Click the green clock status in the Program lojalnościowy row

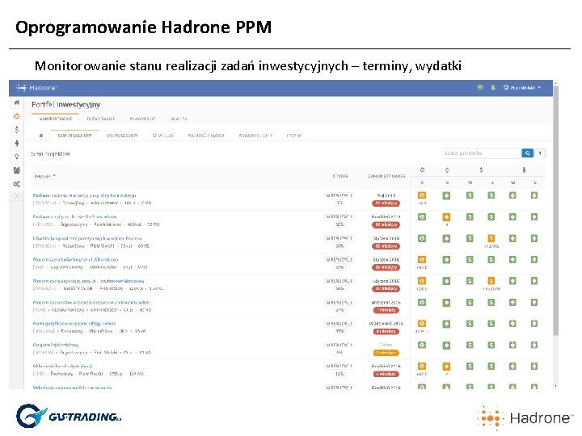422,345
